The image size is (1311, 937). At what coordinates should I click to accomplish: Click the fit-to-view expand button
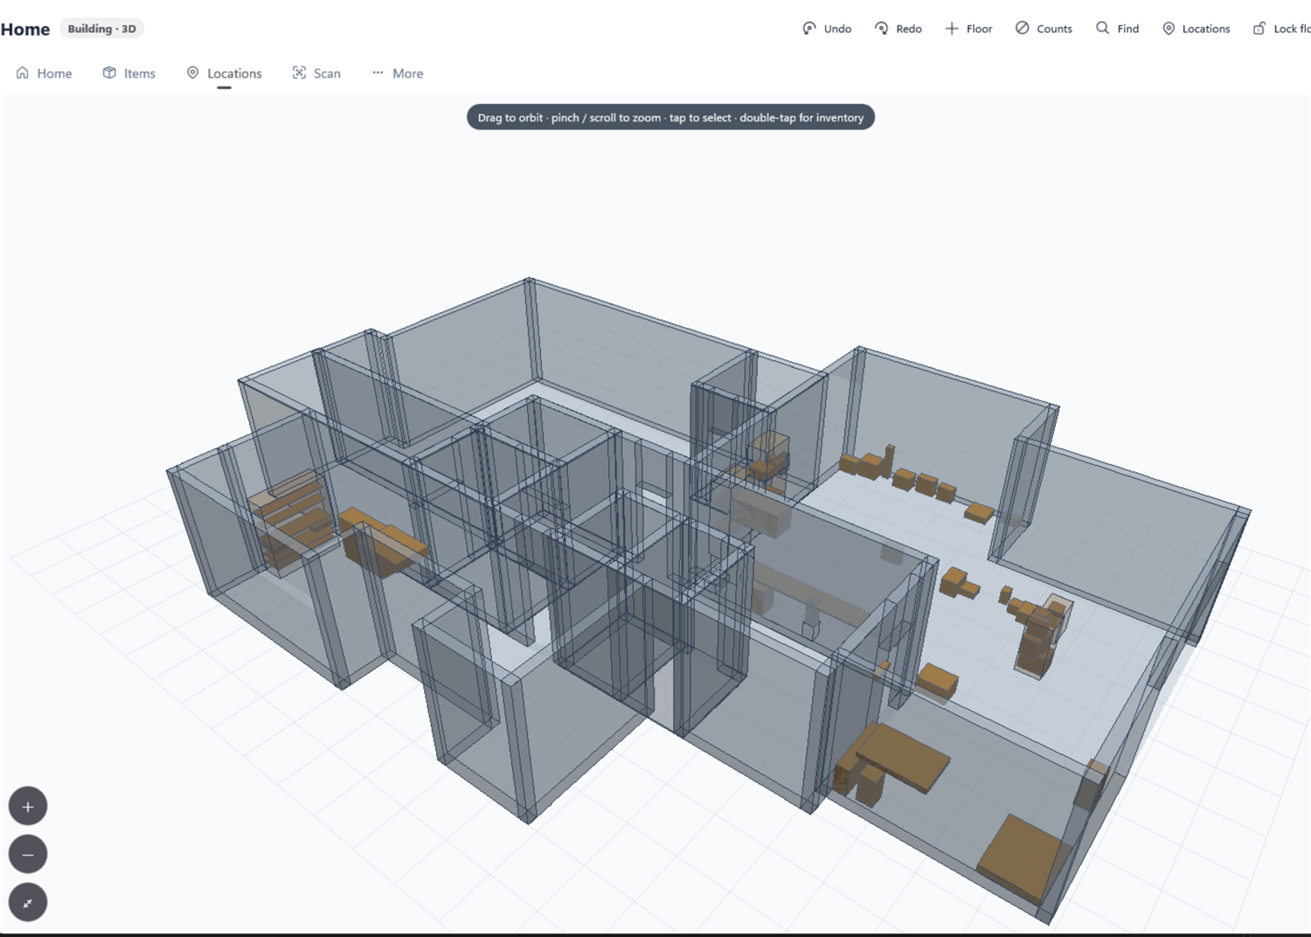[28, 903]
